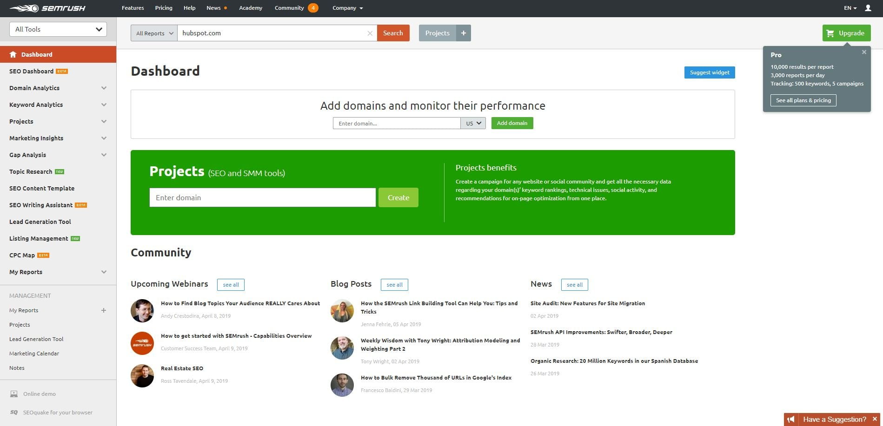Open the Real Estate SEO webinar
The image size is (883, 426).
point(182,368)
